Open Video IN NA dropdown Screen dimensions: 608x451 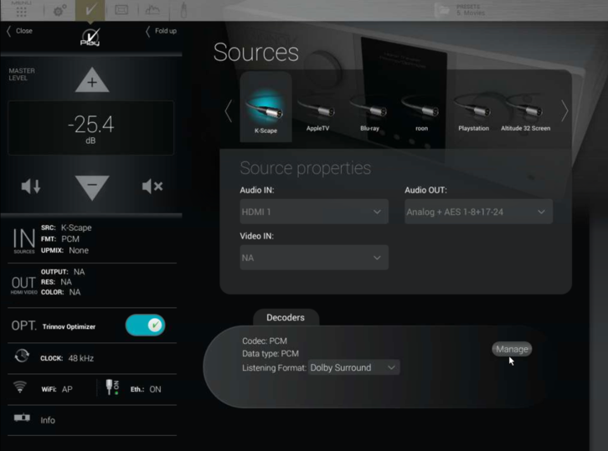click(x=314, y=258)
